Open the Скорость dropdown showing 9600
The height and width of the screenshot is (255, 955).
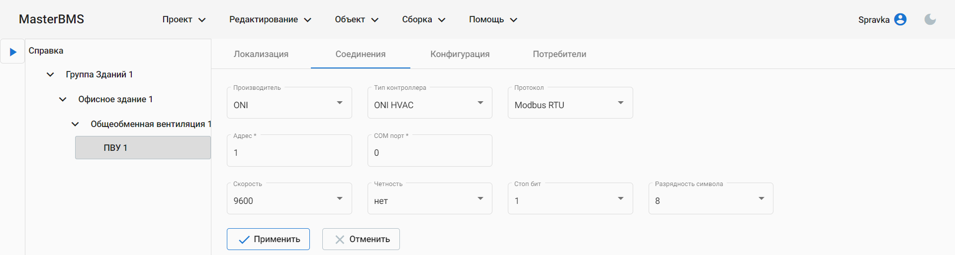pos(289,198)
